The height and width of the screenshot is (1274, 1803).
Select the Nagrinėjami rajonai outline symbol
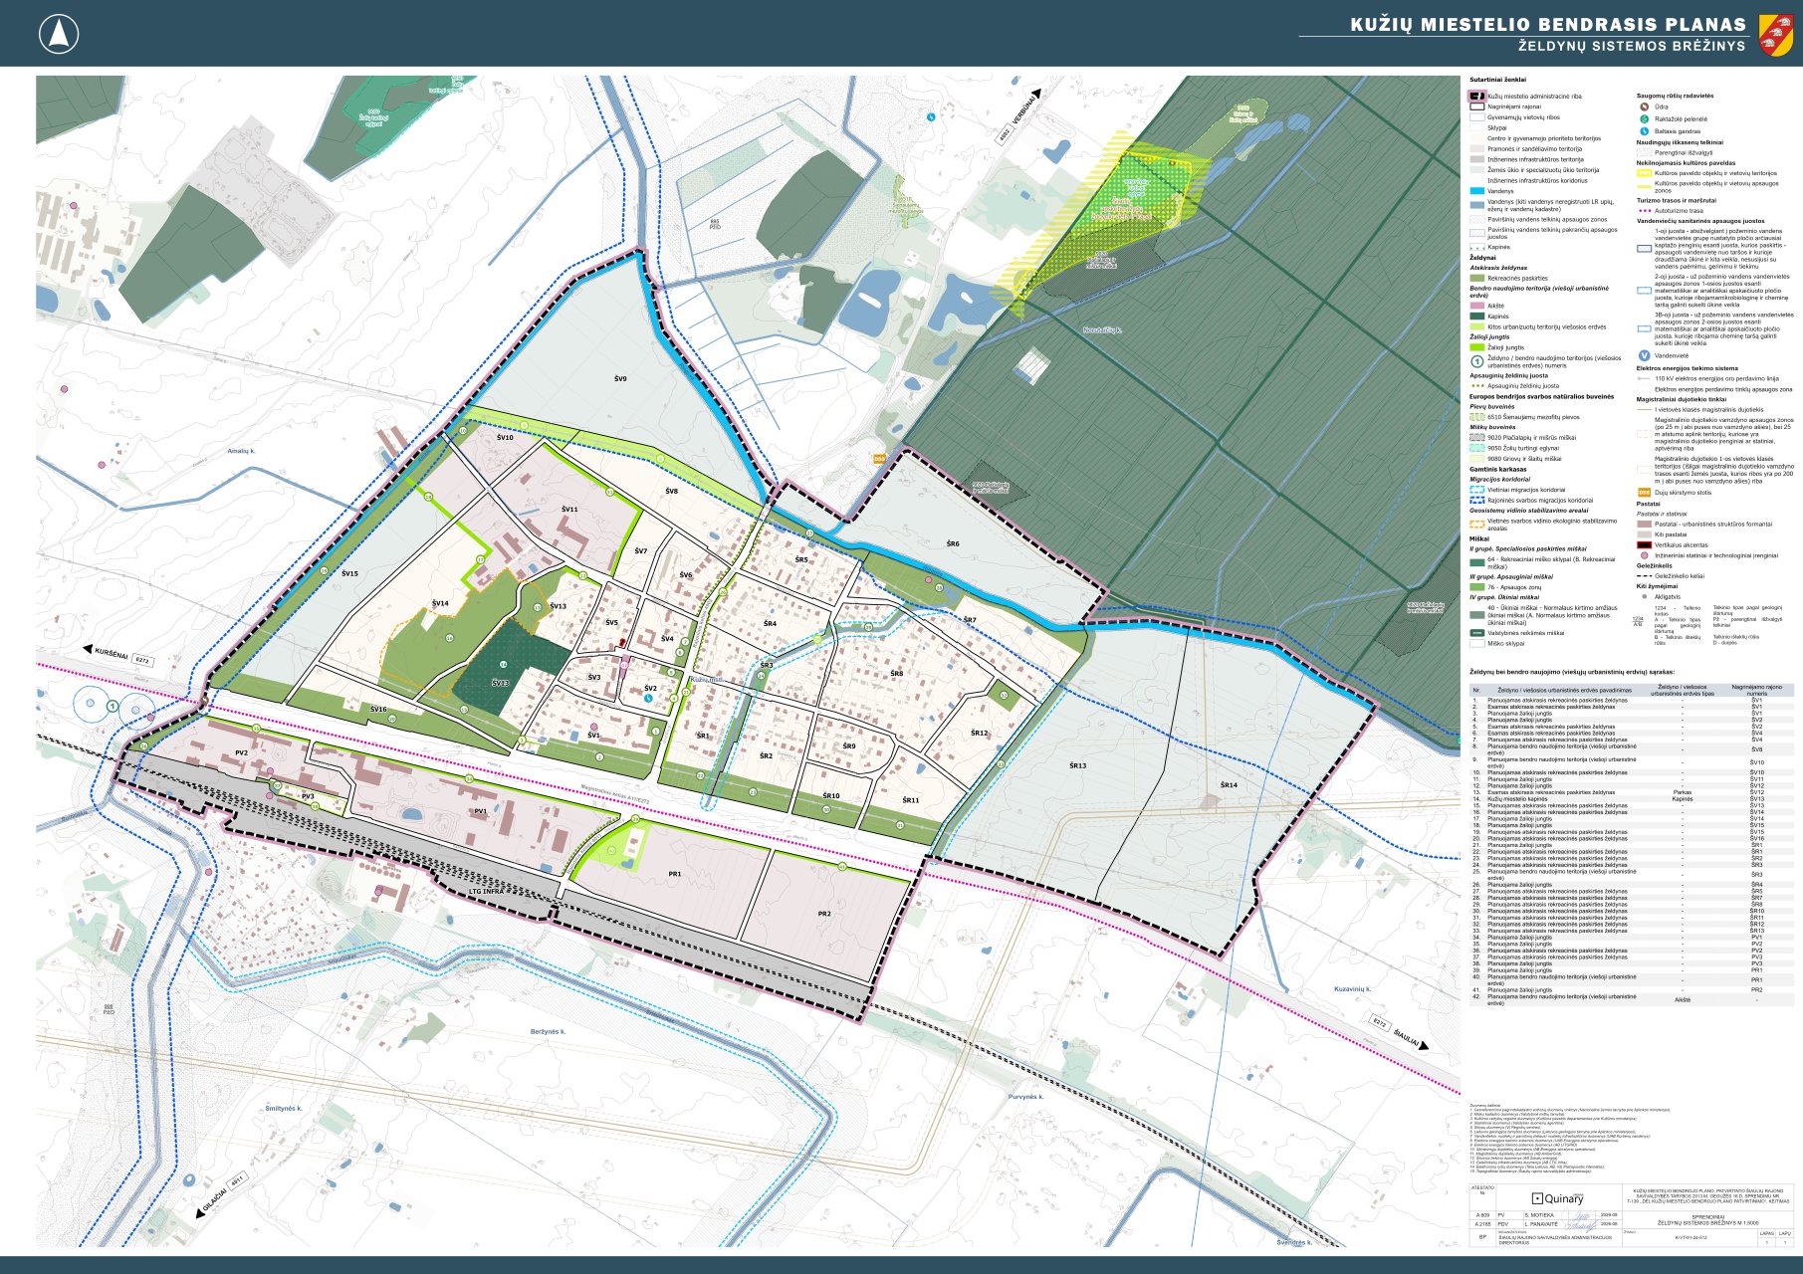tap(1477, 106)
